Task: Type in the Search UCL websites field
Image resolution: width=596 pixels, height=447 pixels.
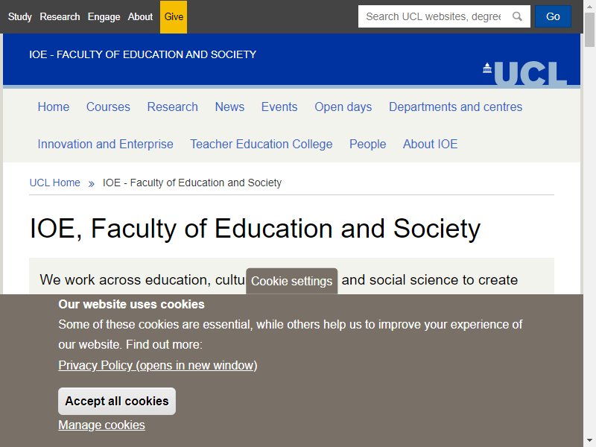Action: point(432,16)
